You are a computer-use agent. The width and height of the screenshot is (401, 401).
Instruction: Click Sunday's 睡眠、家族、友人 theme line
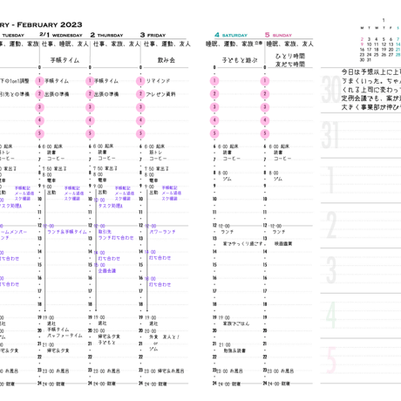click(290, 44)
